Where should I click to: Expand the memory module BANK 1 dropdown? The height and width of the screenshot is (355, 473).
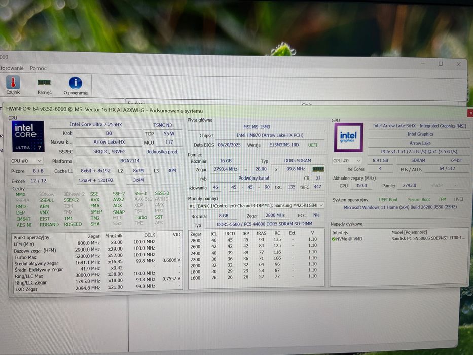[x=256, y=205]
